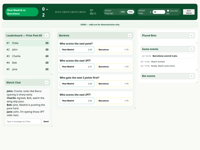Click the 'Ready. Match auto-starts.' event

tap(168, 66)
